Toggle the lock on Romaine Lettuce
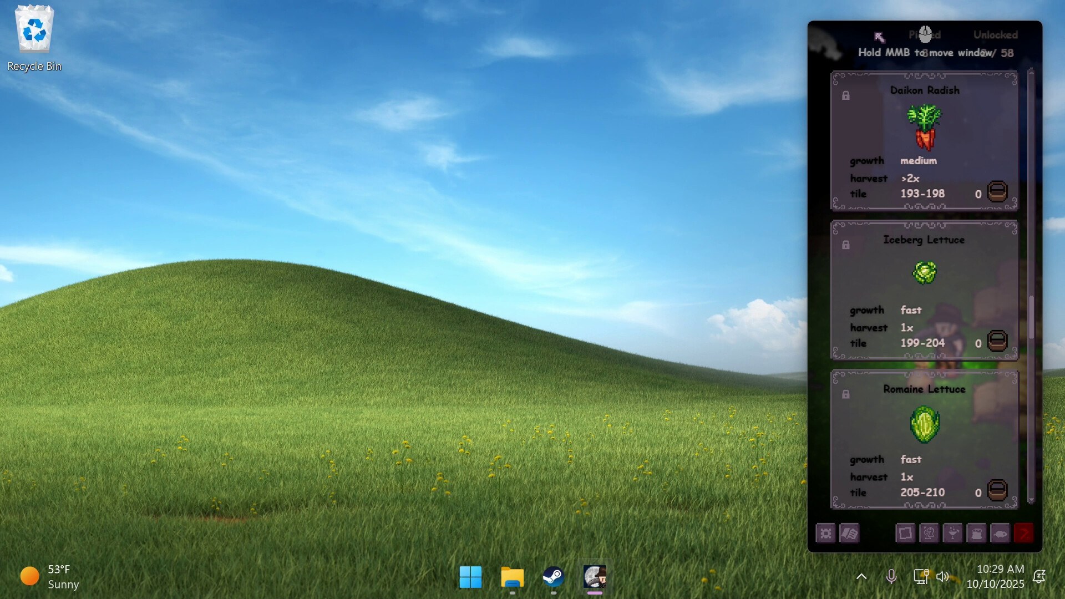This screenshot has height=599, width=1065. pyautogui.click(x=846, y=394)
